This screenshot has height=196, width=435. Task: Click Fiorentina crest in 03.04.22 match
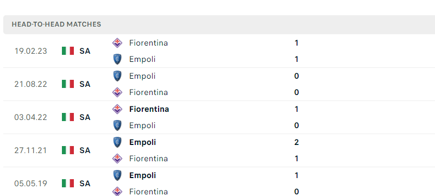tap(117, 109)
